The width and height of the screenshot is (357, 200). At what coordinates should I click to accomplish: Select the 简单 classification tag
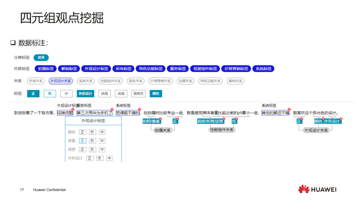[41, 58]
